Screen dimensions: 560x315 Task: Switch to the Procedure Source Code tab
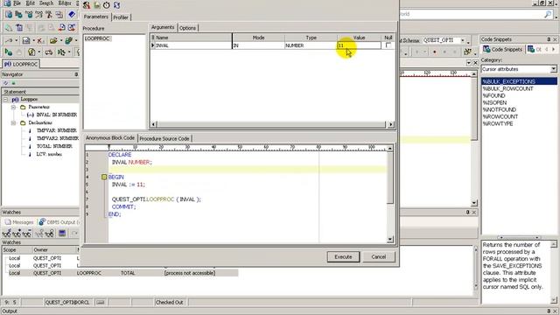(164, 138)
